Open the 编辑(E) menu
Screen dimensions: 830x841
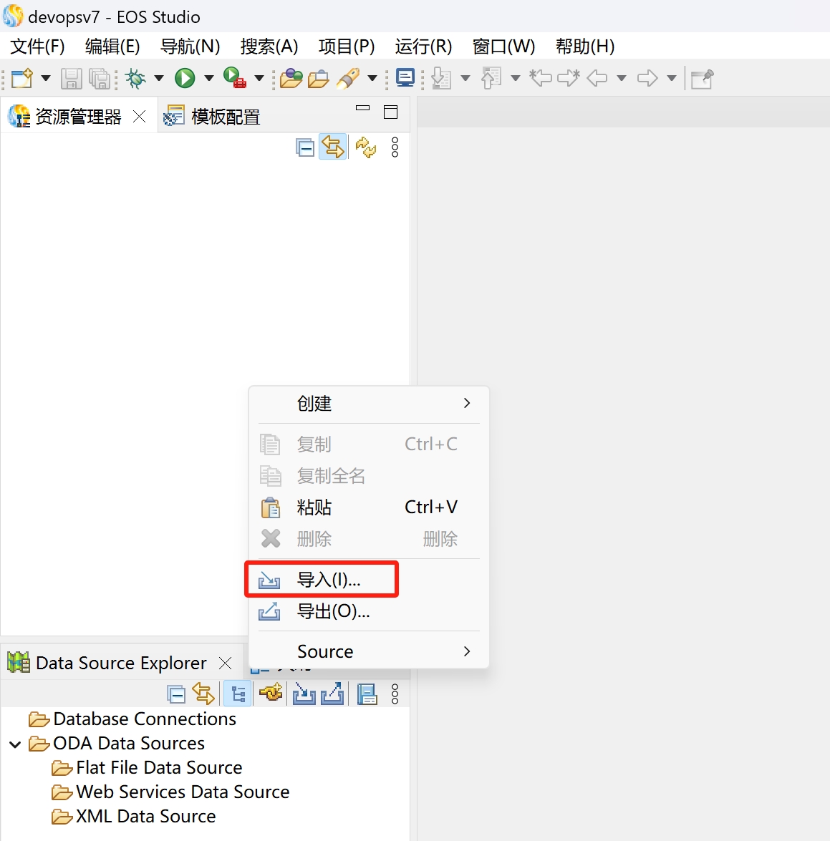pyautogui.click(x=112, y=46)
